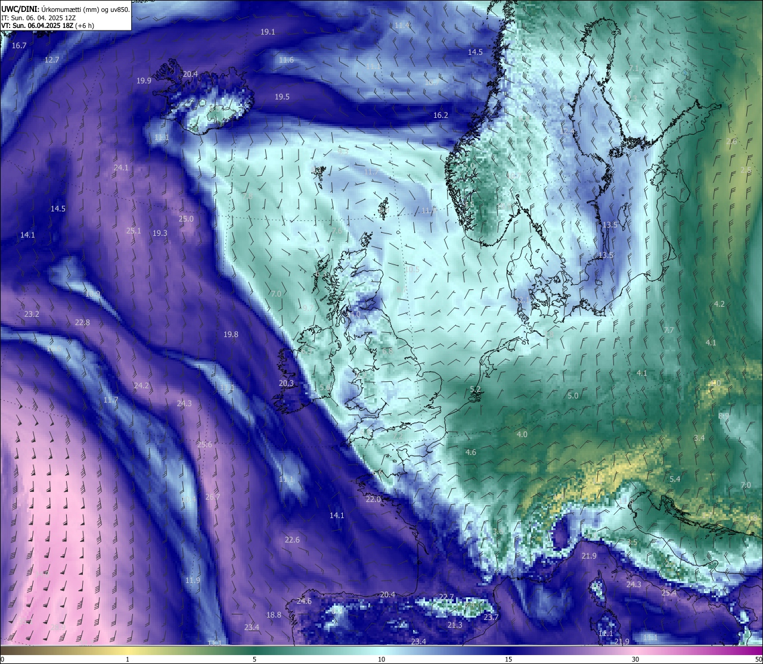Click the map value 24.2
The width and height of the screenshot is (763, 664).
click(141, 386)
